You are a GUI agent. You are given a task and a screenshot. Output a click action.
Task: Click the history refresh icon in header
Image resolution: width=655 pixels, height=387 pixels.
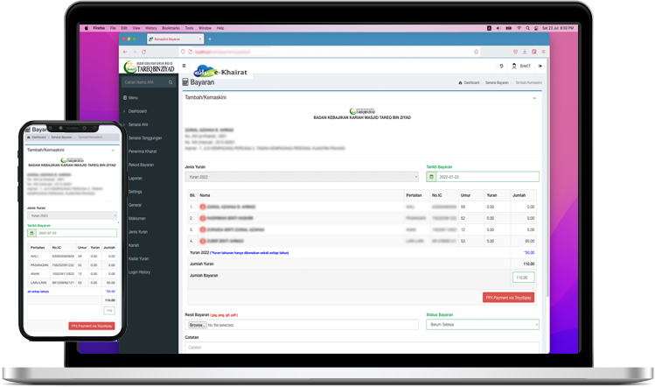pyautogui.click(x=501, y=66)
